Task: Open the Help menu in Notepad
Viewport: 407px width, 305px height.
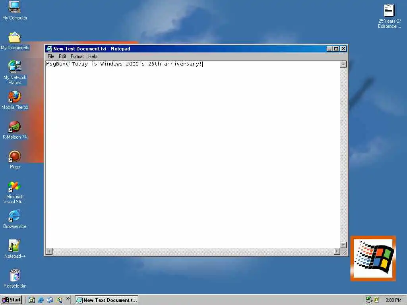Action: [92, 56]
